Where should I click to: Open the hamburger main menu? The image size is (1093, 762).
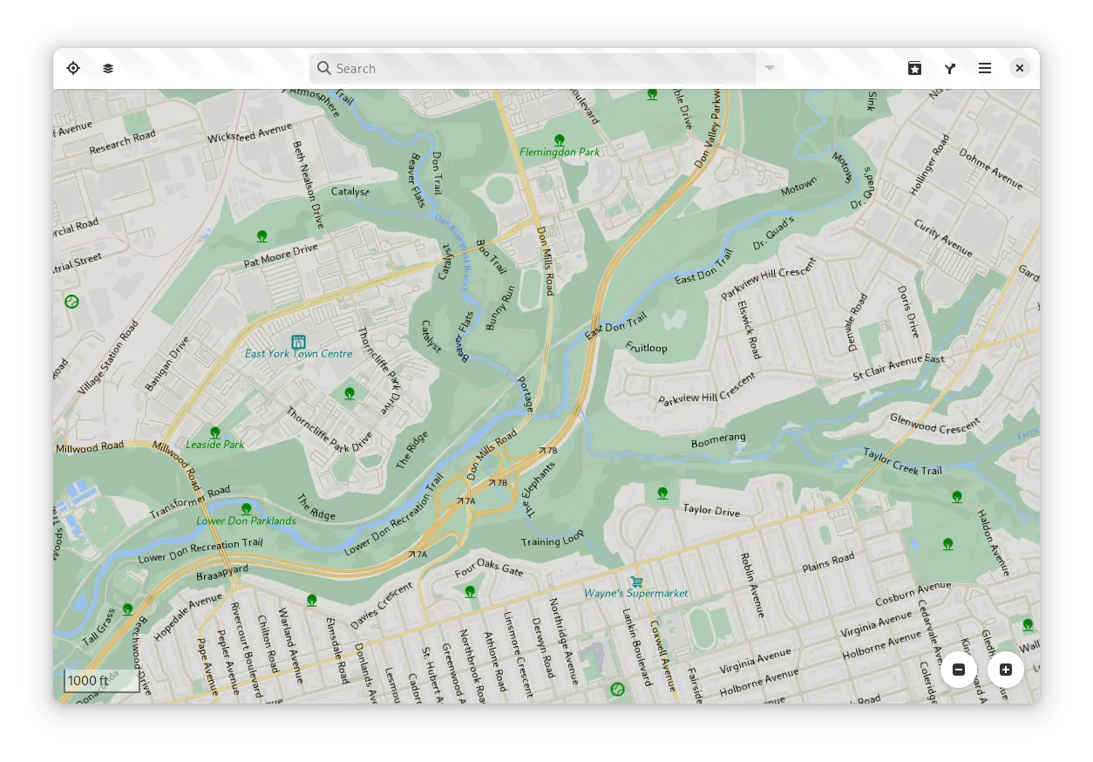[x=985, y=68]
